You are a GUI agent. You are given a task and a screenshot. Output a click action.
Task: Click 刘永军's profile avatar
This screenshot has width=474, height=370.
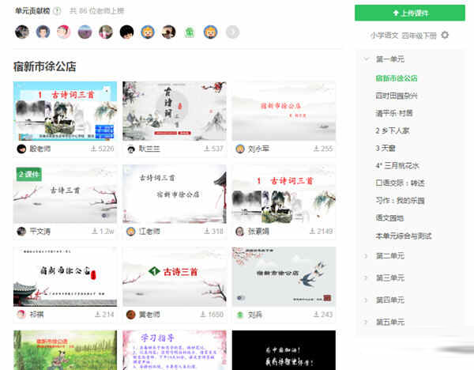pos(240,149)
